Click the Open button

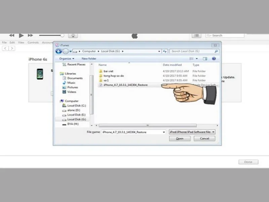point(180,139)
